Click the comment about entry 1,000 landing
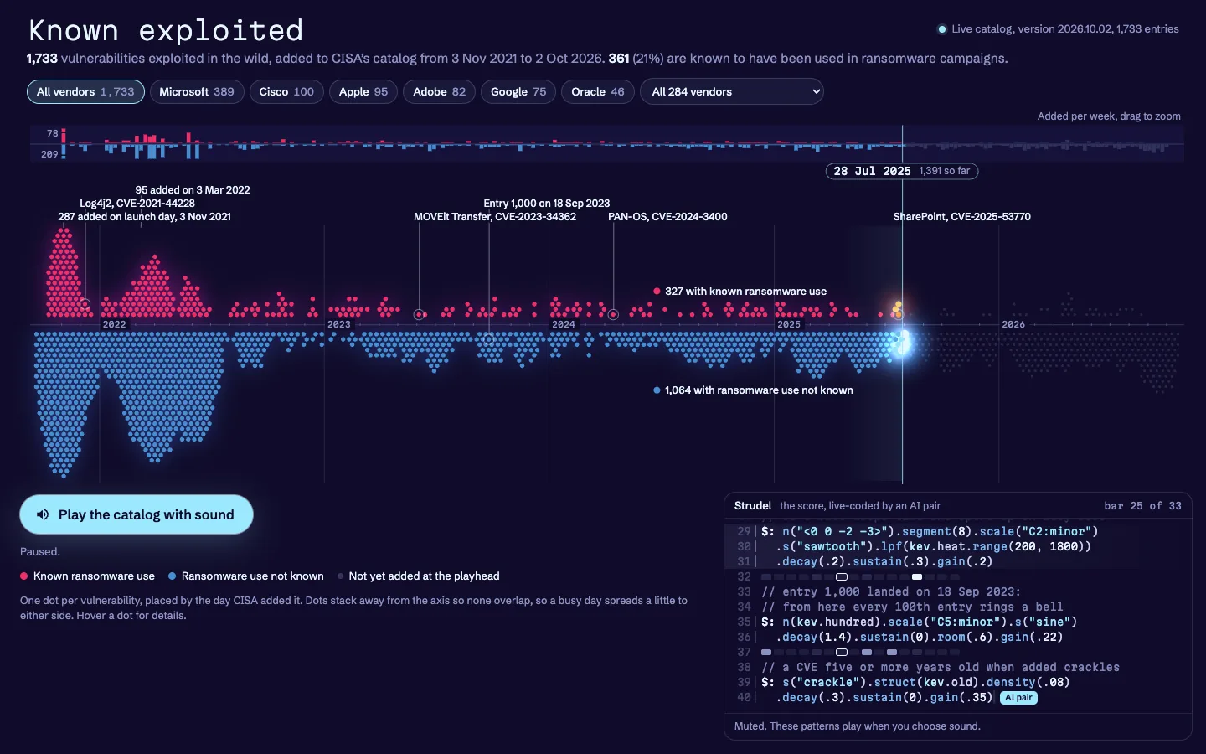This screenshot has height=754, width=1206. pyautogui.click(x=891, y=591)
